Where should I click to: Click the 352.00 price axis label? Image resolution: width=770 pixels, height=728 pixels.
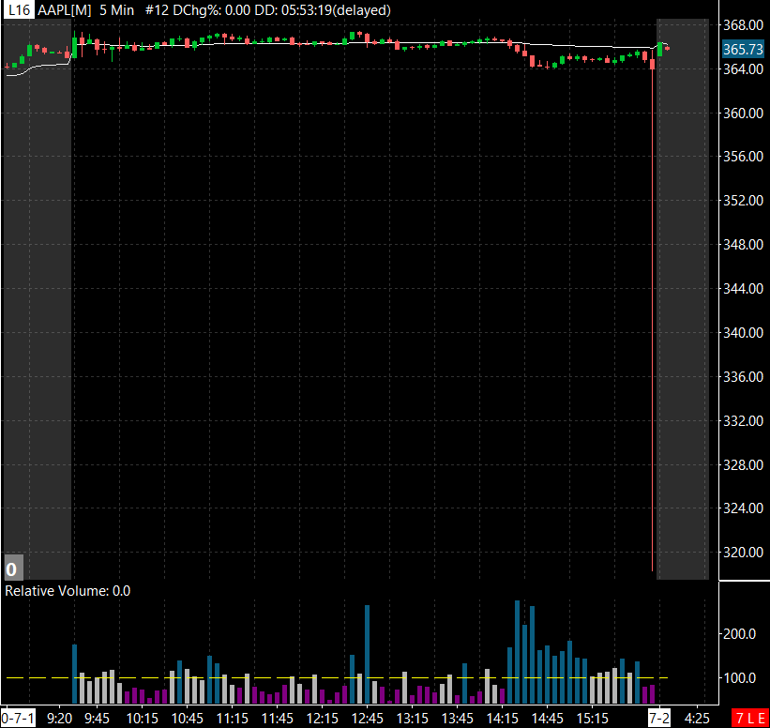[743, 201]
